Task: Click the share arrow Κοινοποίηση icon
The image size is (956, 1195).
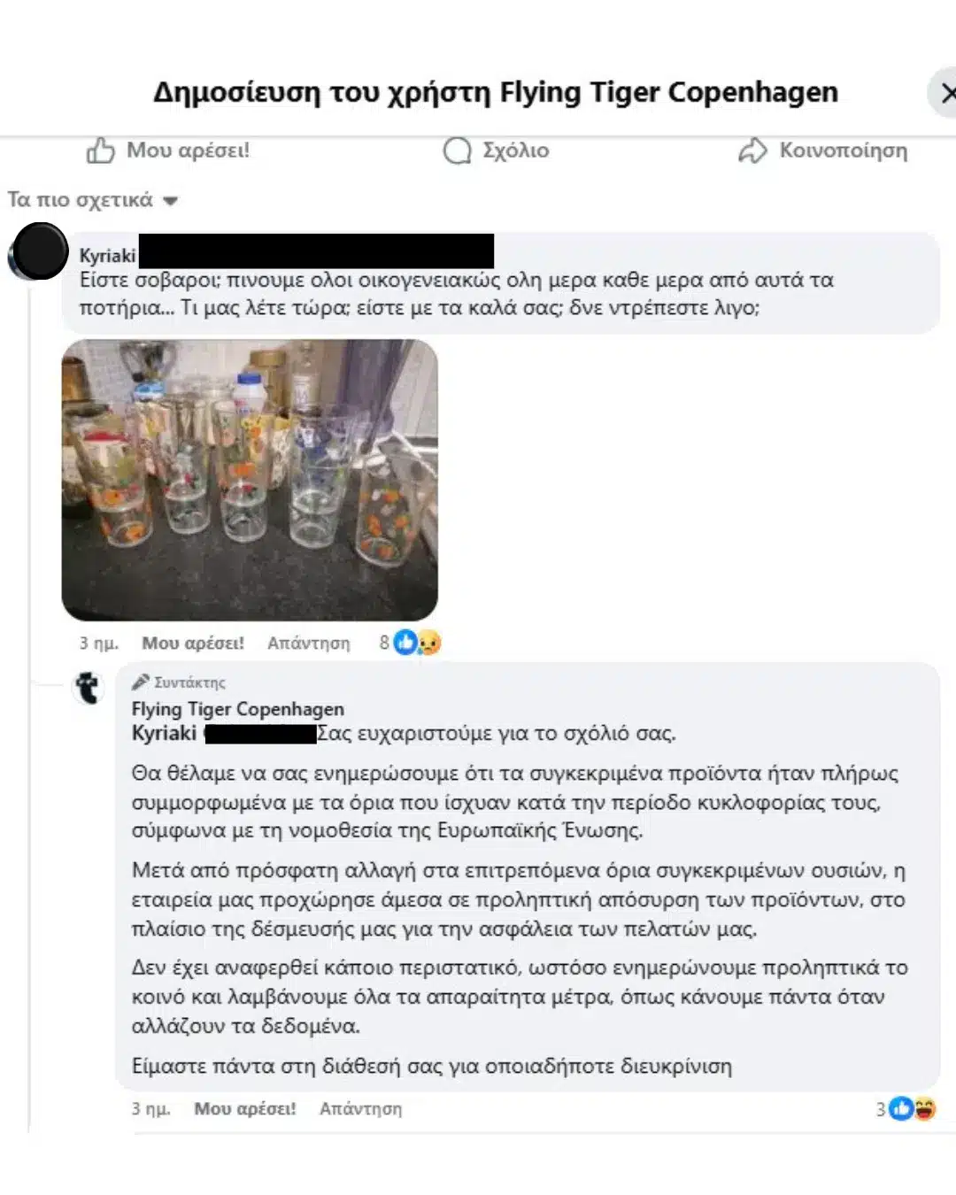Action: [752, 150]
